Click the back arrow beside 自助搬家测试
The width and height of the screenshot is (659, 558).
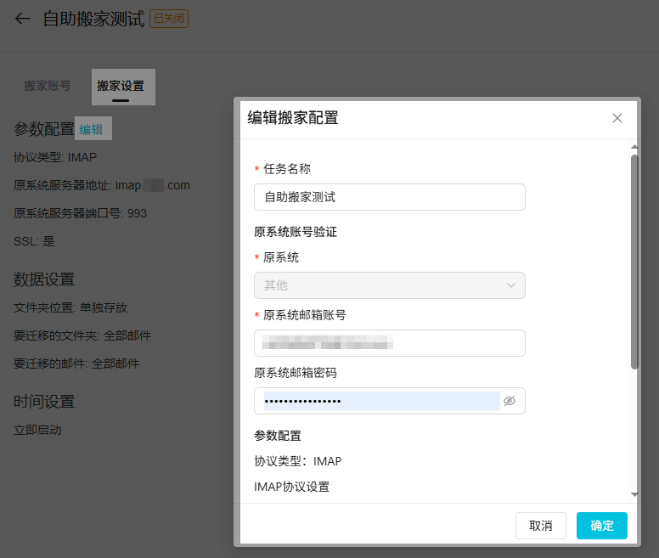pos(23,19)
